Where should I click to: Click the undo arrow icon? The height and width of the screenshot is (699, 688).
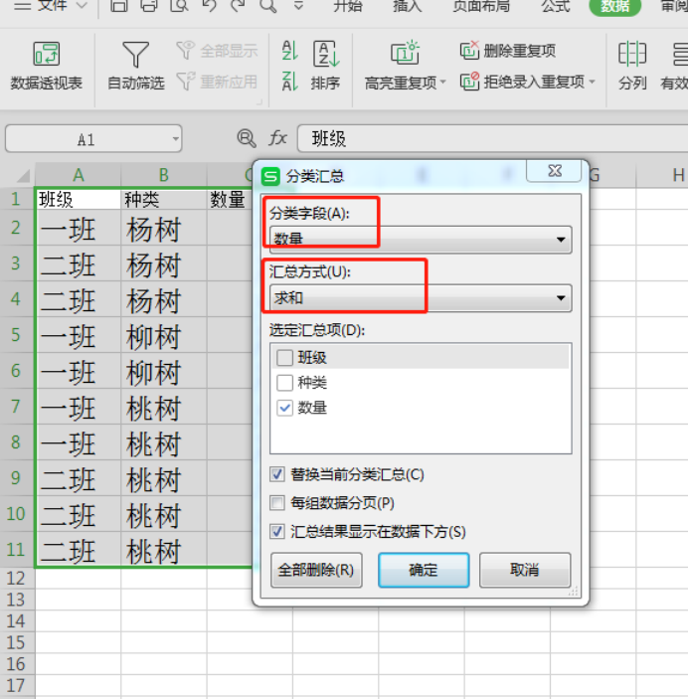click(x=209, y=5)
